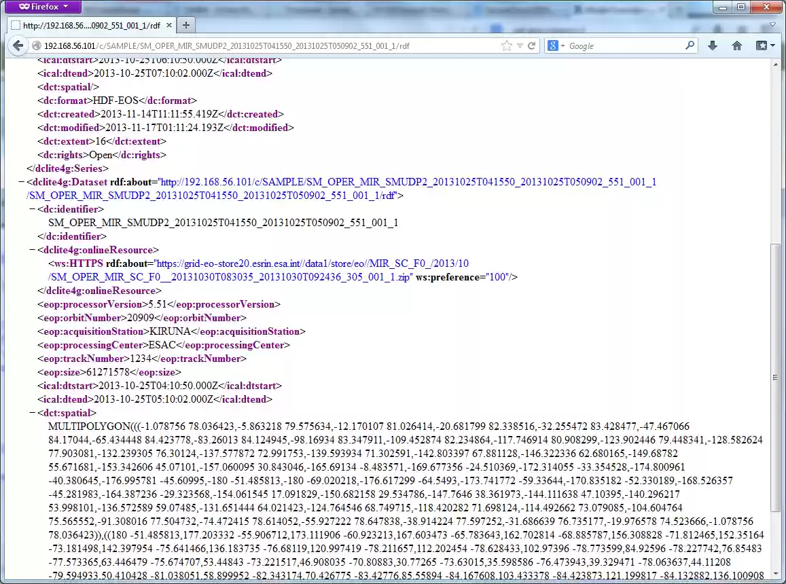Go back to the previous page

tap(18, 45)
